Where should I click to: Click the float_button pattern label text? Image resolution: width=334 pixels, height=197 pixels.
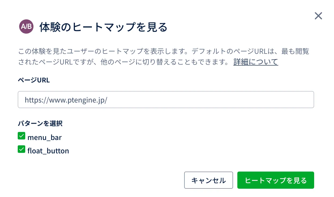48,151
